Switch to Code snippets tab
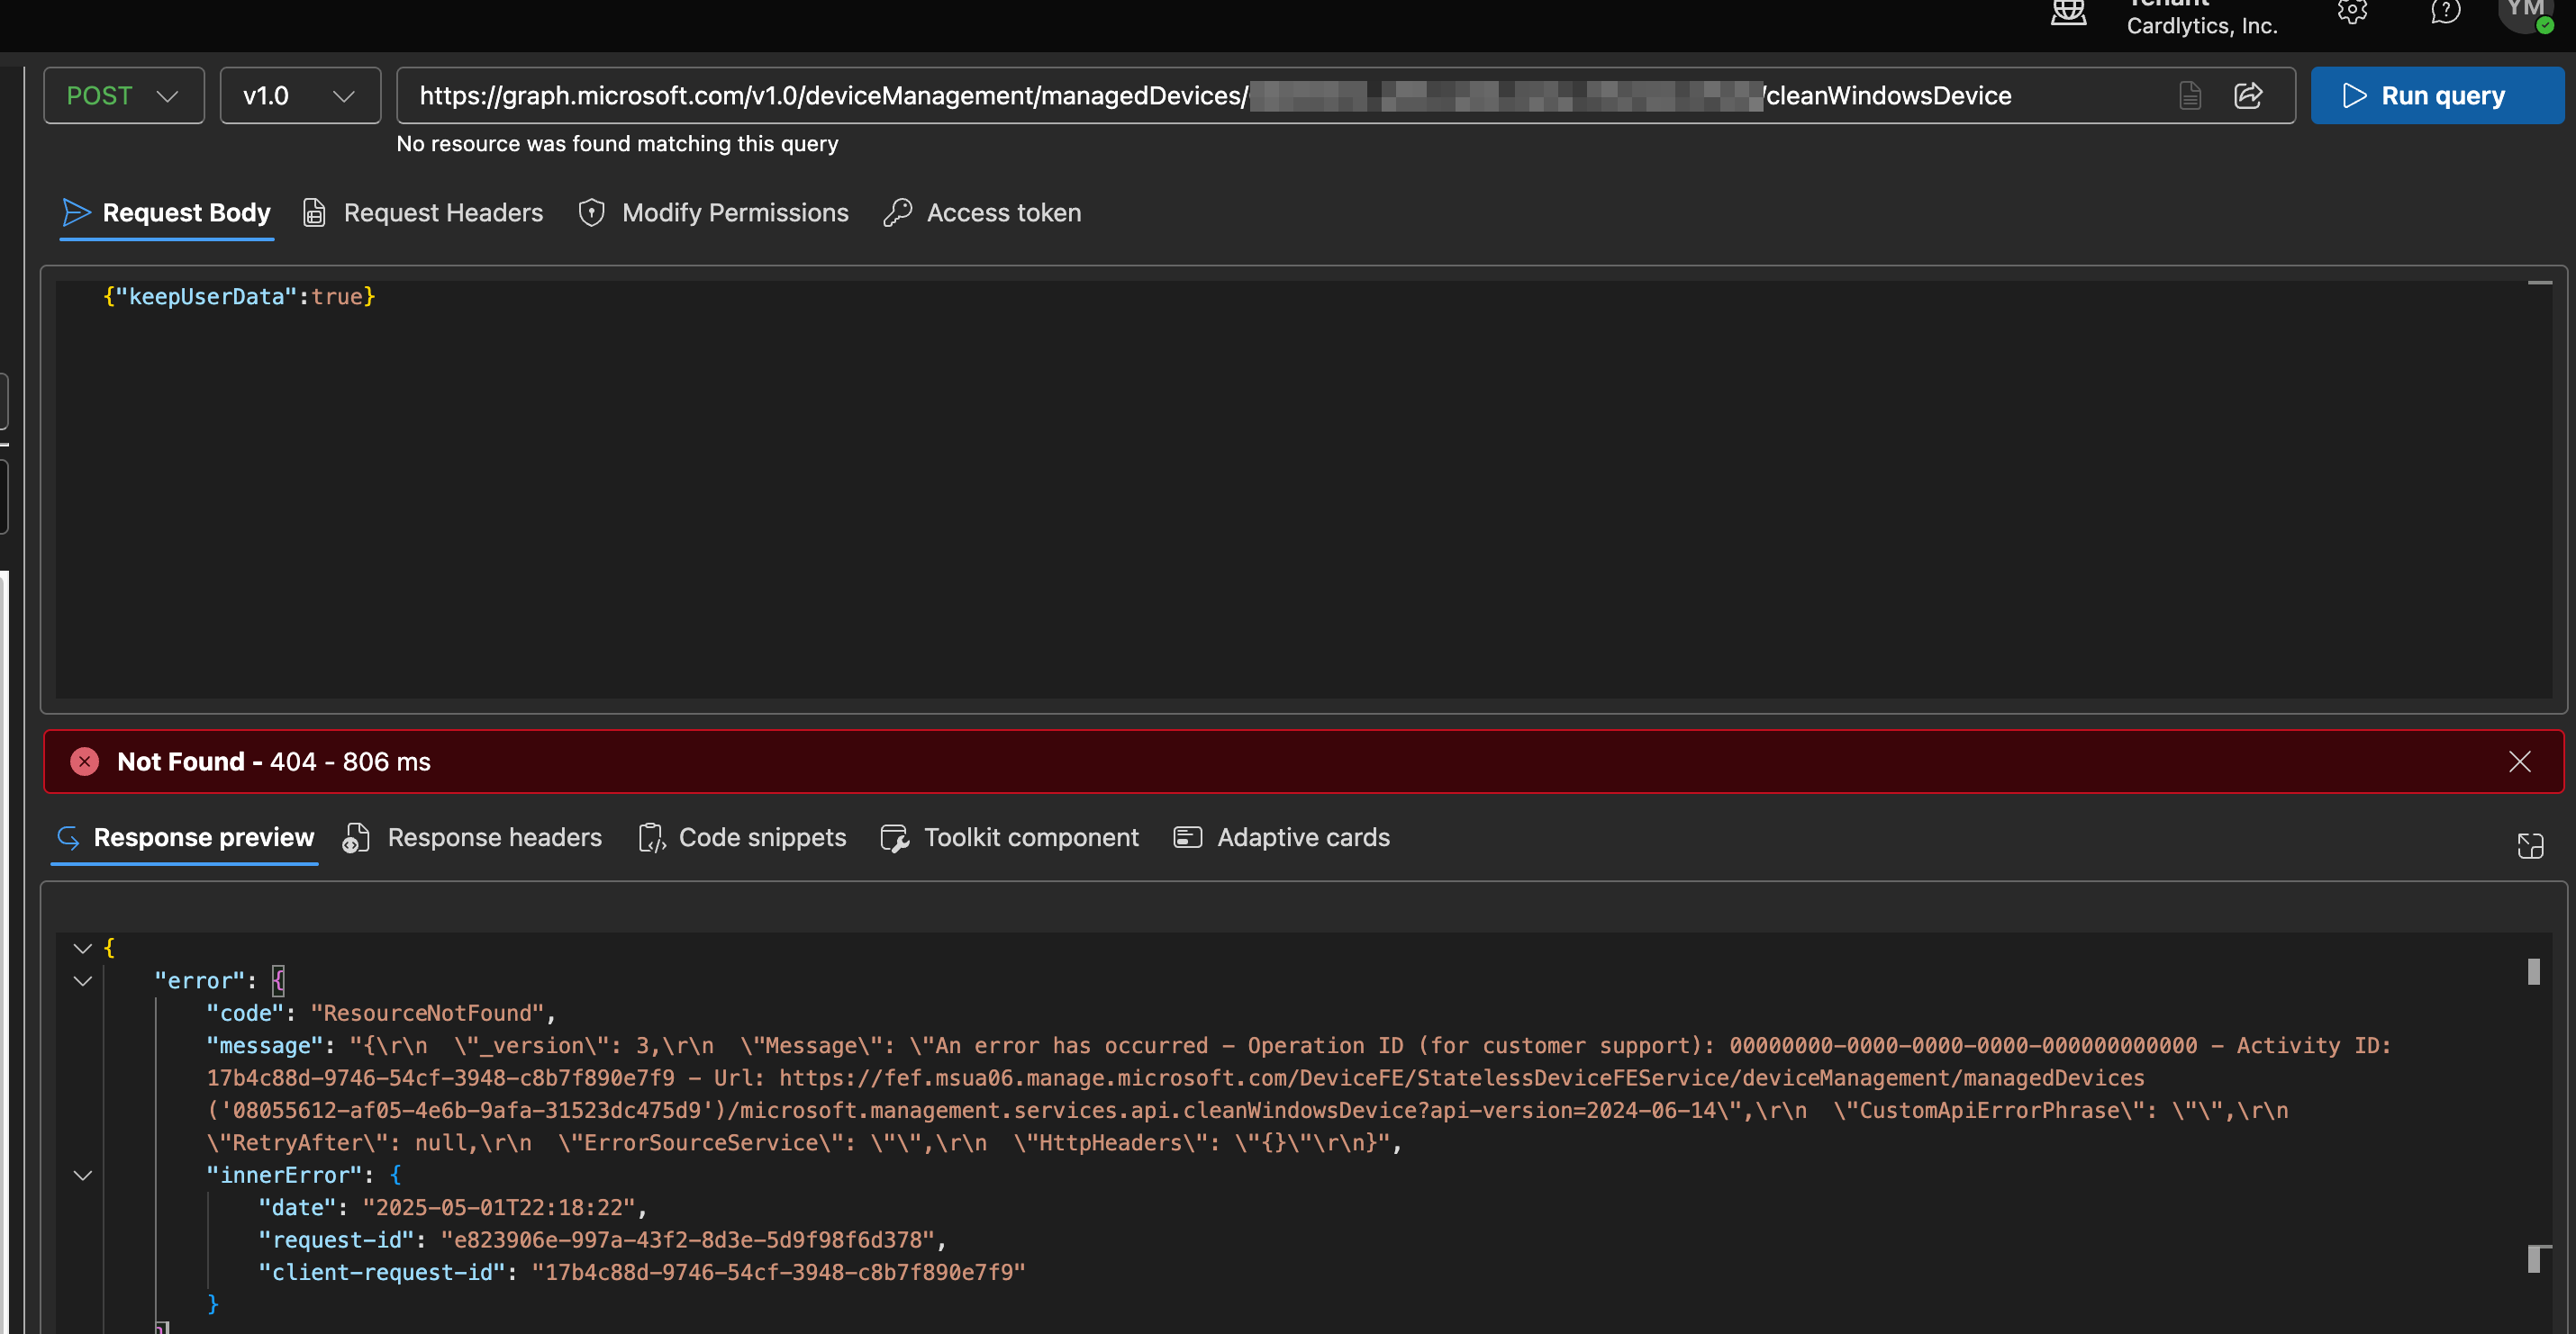This screenshot has width=2576, height=1334. point(743,837)
